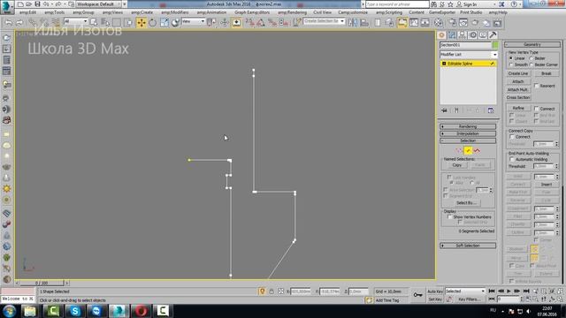The image size is (566, 318).
Task: Open the Animation menu
Action: coord(211,12)
